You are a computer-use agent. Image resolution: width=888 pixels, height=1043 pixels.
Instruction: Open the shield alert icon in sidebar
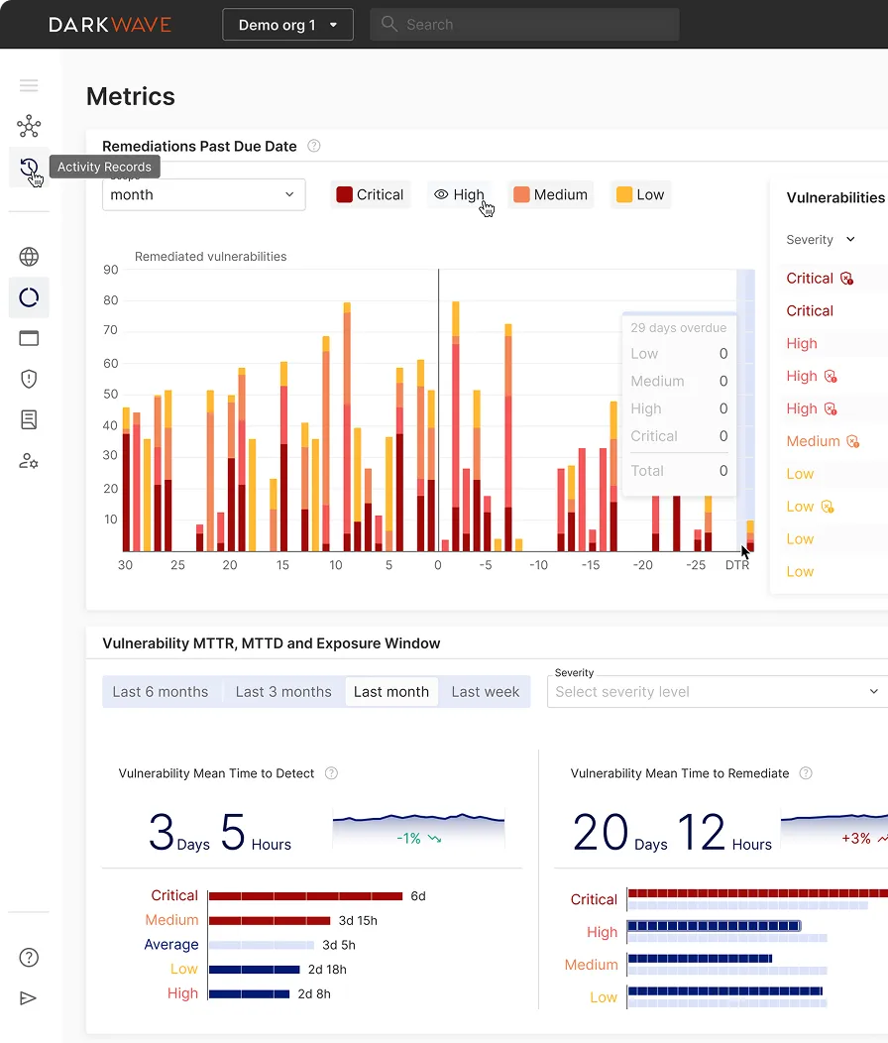29,379
